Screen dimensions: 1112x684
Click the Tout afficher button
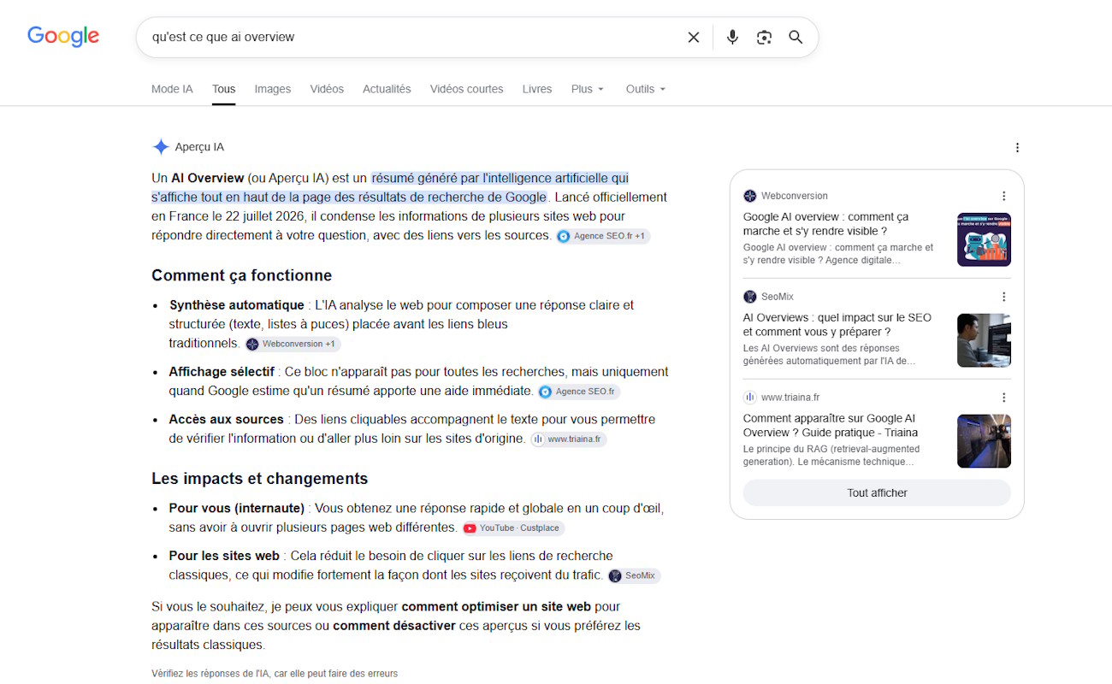point(877,492)
